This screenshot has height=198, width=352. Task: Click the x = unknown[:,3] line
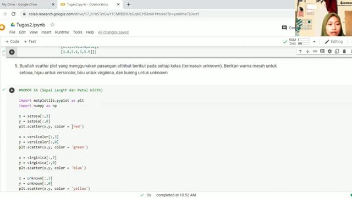click(36, 178)
